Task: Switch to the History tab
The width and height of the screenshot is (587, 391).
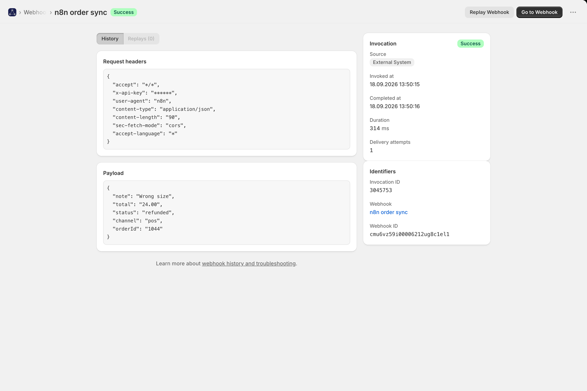Action: 110,39
